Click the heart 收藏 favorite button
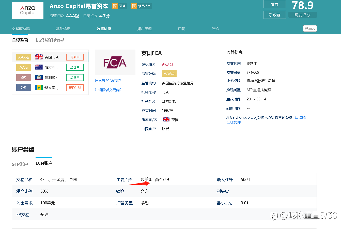Viewport: 341px width, 229px height. [275, 15]
